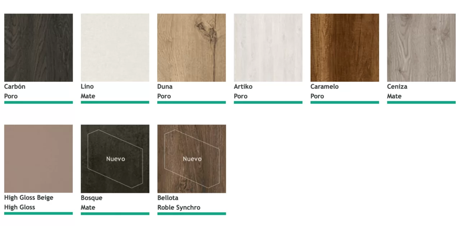Click the Bosque label text
Screen dimensions: 460x226
[x=92, y=198]
